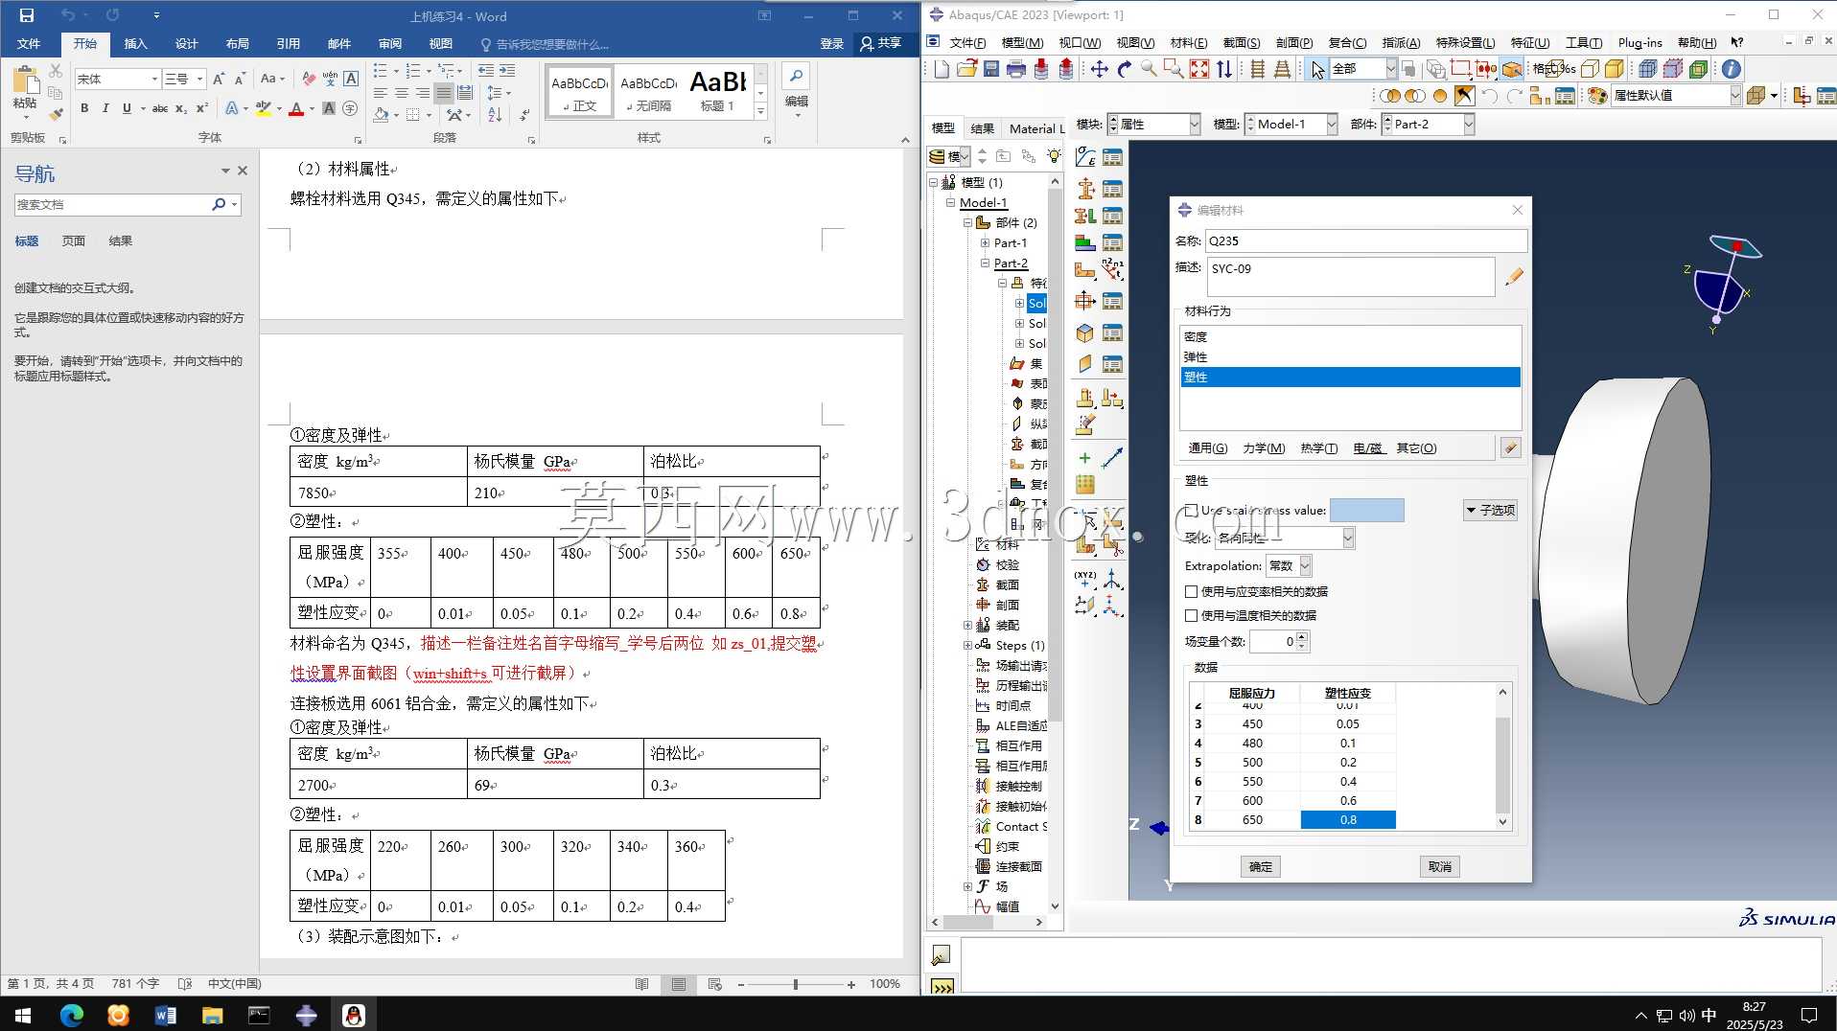1837x1031 pixels.
Task: Click the Create Composite Layup icon
Action: (1085, 242)
